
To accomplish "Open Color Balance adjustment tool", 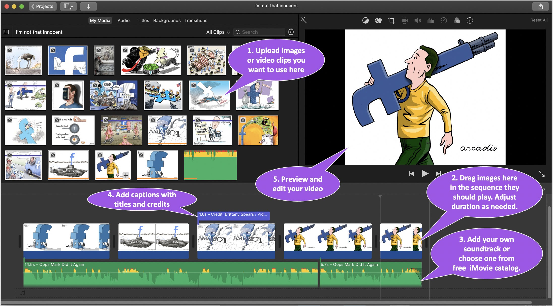I will point(365,20).
